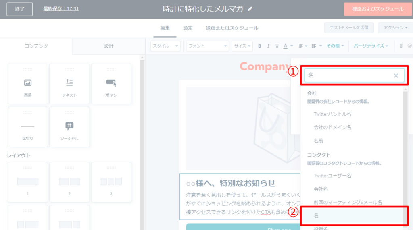The image size is (413, 230).
Task: Clear the search field with the X
Action: [396, 76]
